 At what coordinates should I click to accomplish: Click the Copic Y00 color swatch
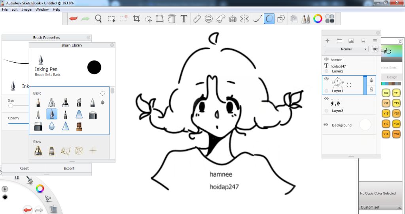coord(386,93)
